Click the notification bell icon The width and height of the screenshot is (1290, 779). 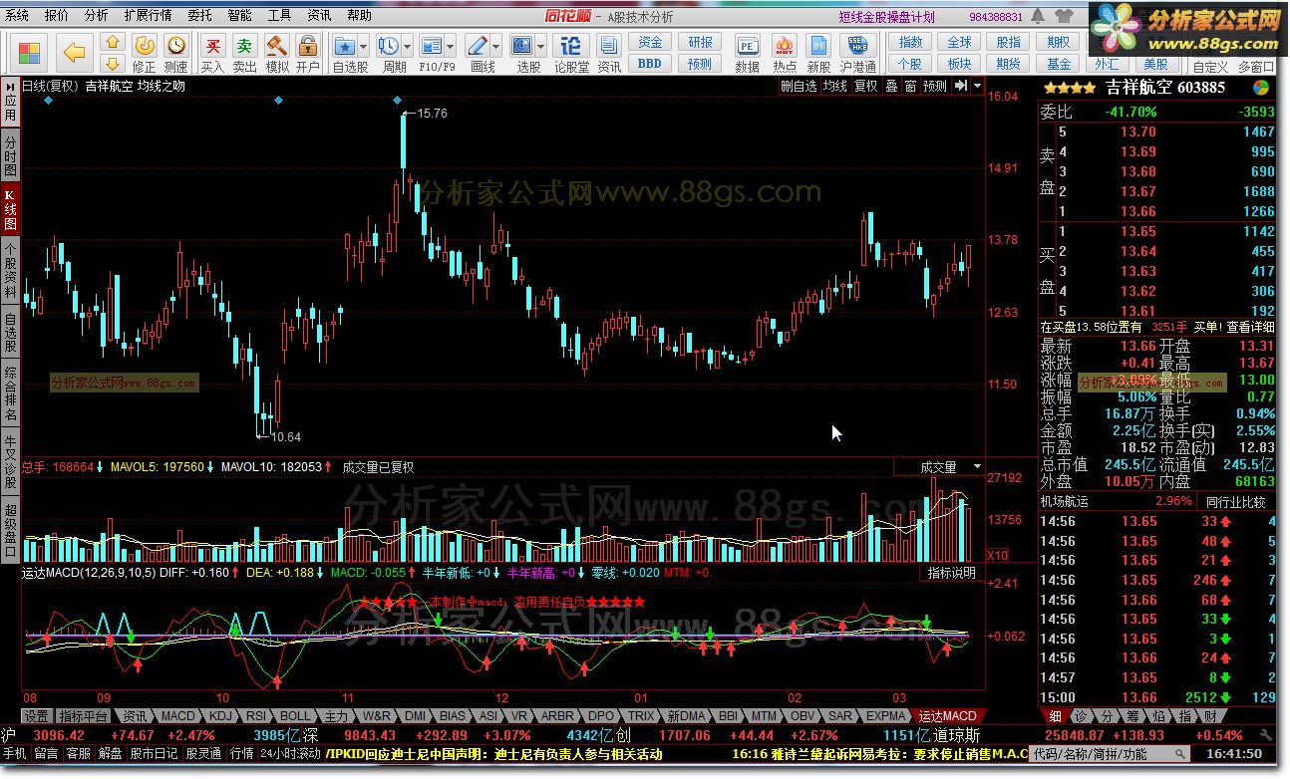tap(1039, 16)
